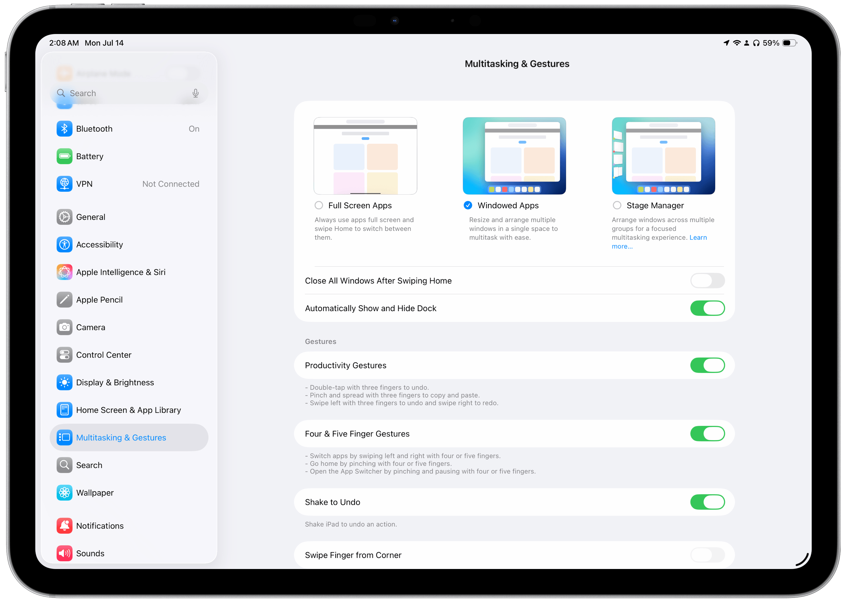Tap the Home Screen & App Library icon
The height and width of the screenshot is (603, 847).
64,410
